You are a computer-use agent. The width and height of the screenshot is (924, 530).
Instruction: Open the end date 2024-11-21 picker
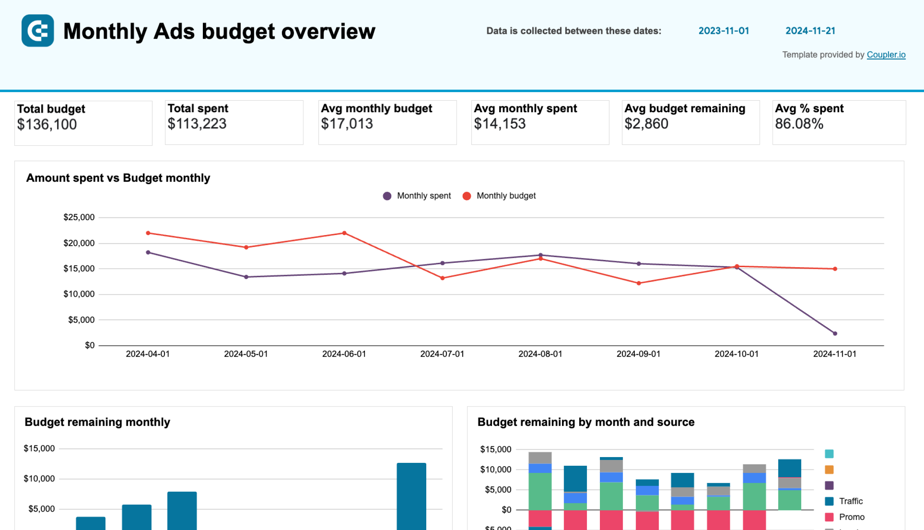810,30
